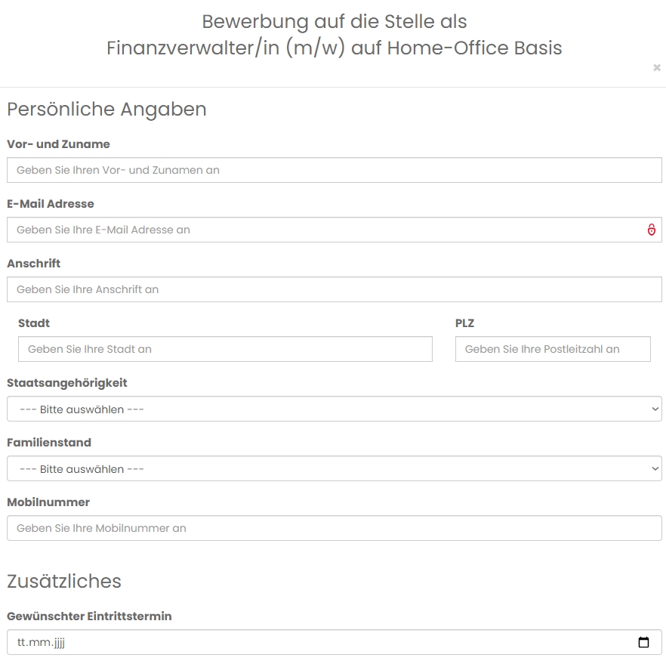Select the Anschrift input field
The width and height of the screenshot is (666, 661).
click(x=335, y=289)
